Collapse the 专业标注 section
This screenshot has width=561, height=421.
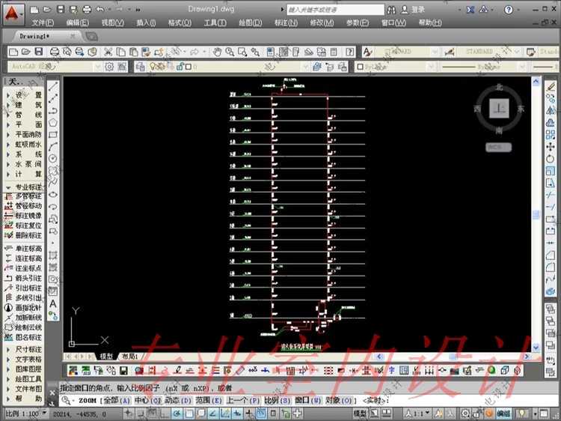click(x=24, y=187)
